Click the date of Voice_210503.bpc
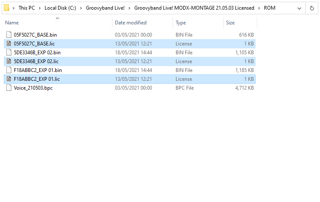Image resolution: width=320 pixels, height=202 pixels. point(133,88)
